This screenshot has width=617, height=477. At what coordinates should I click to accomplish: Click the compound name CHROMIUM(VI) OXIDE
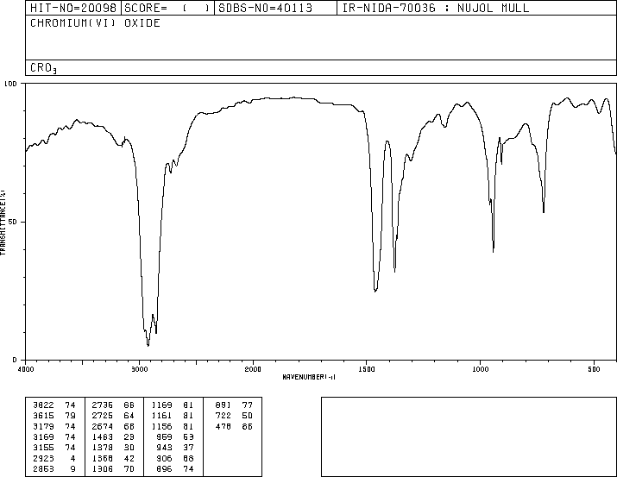click(x=95, y=23)
